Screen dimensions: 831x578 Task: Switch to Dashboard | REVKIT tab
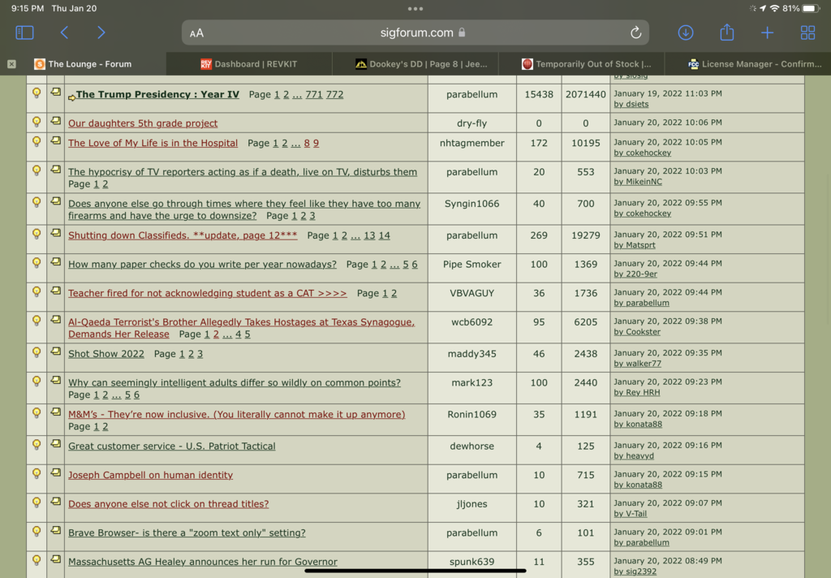(x=249, y=64)
